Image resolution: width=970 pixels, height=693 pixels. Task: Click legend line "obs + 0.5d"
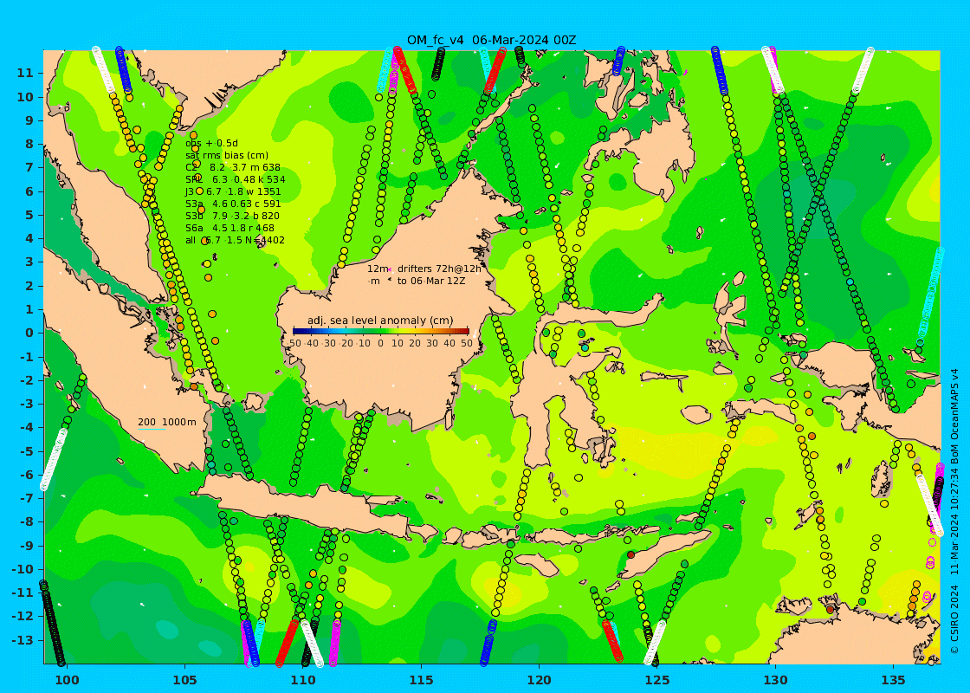pos(211,143)
